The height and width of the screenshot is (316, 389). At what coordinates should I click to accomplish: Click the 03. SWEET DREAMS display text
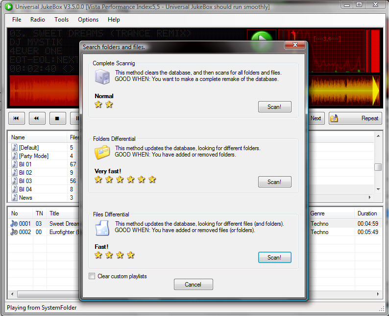tap(100, 33)
